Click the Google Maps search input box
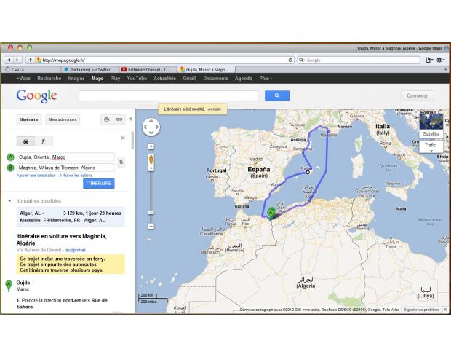The width and height of the screenshot is (451, 357). click(x=169, y=95)
